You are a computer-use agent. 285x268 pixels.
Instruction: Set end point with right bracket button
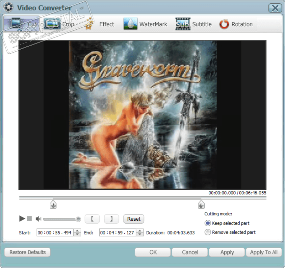pyautogui.click(x=112, y=219)
